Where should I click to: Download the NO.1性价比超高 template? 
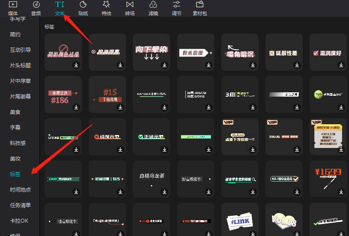(x=297, y=192)
